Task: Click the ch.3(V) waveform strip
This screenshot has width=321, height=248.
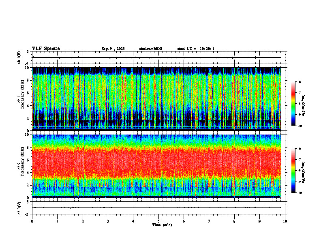Action: (156, 208)
